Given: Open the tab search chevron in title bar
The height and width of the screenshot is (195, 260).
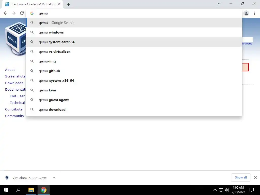Looking at the screenshot, I should (x=219, y=4).
